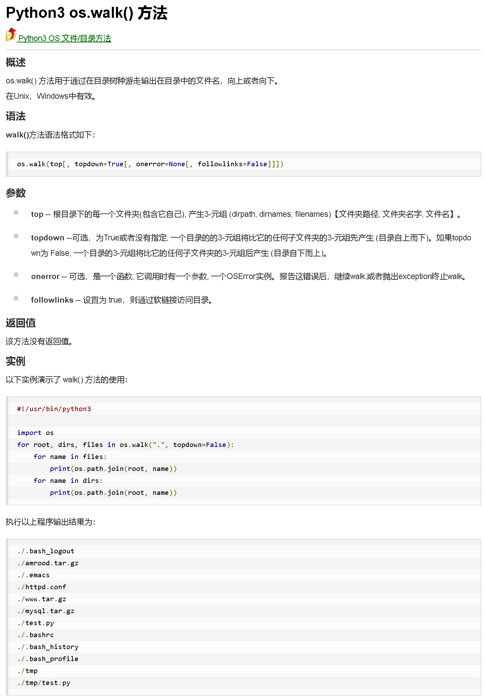Click the followlinks parameter name
The image size is (485, 700).
pos(52,300)
